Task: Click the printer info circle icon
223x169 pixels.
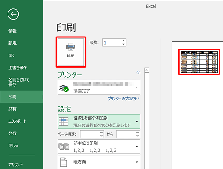Action: 139,73
